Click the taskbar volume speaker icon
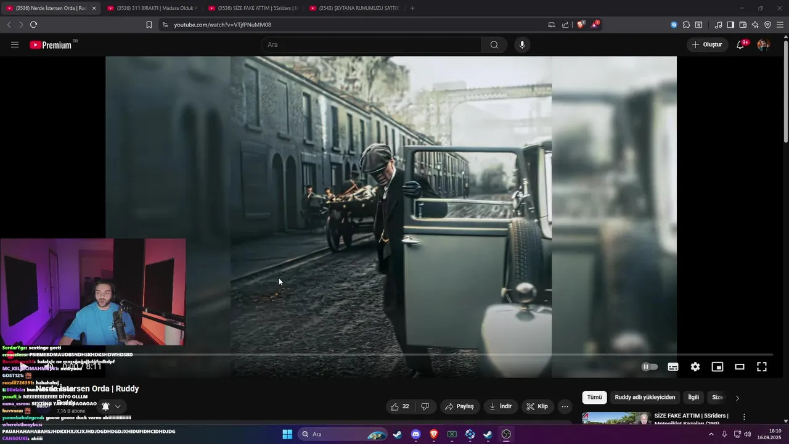The height and width of the screenshot is (444, 789). pos(748,434)
